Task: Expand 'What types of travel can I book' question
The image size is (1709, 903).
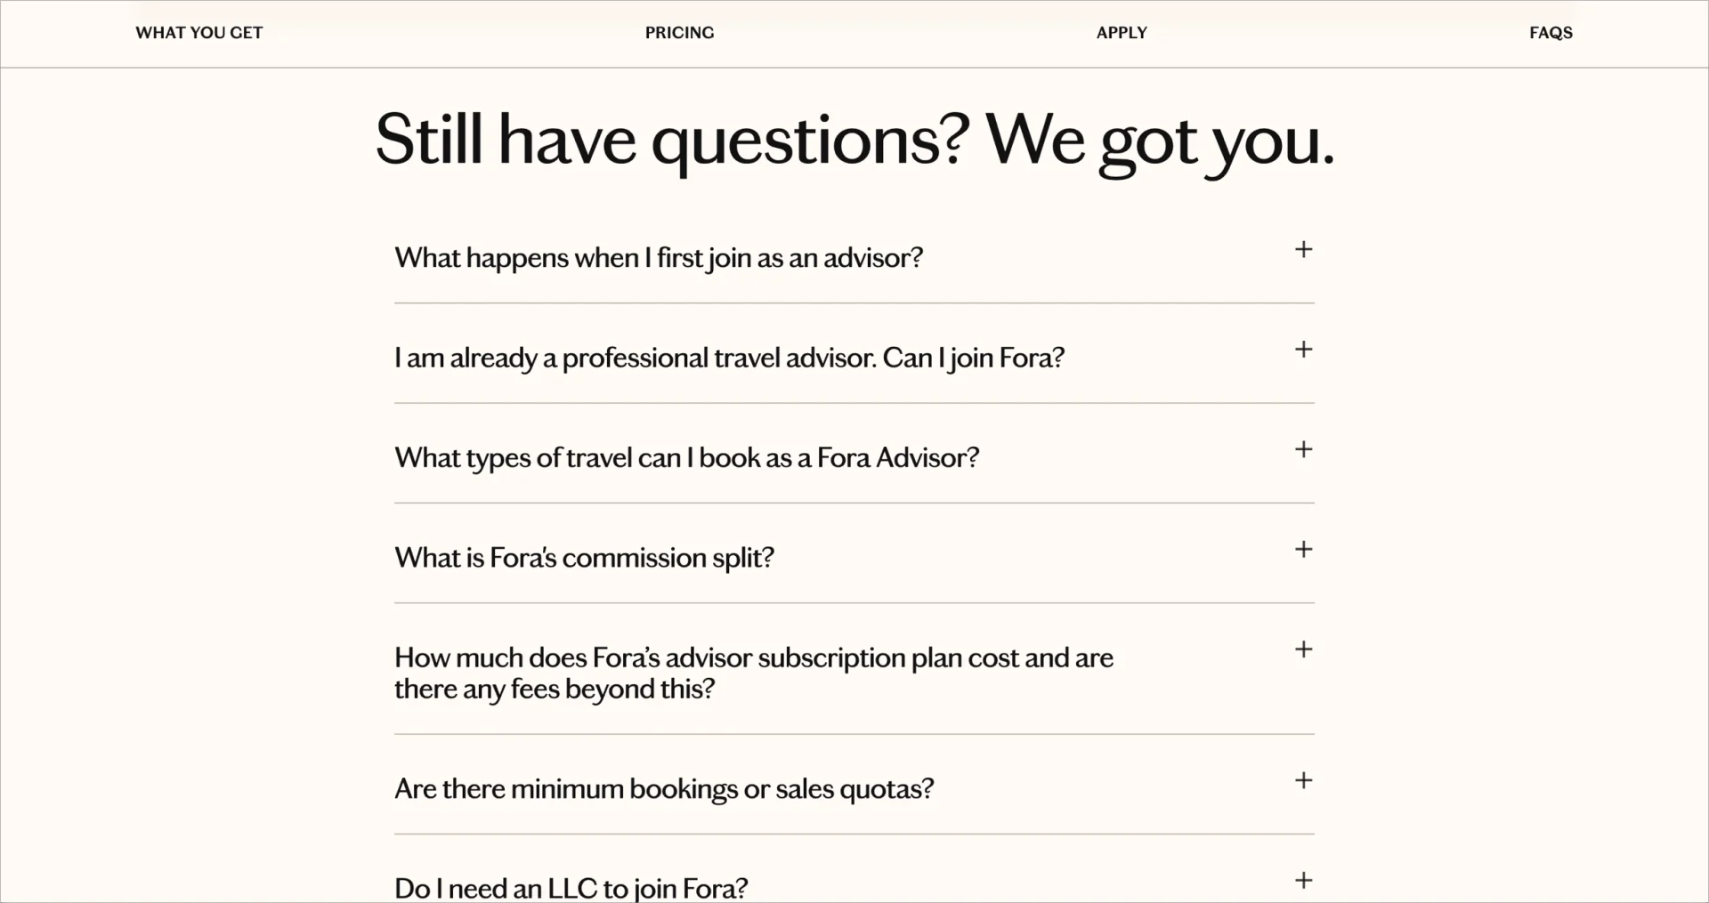Action: pos(686,456)
